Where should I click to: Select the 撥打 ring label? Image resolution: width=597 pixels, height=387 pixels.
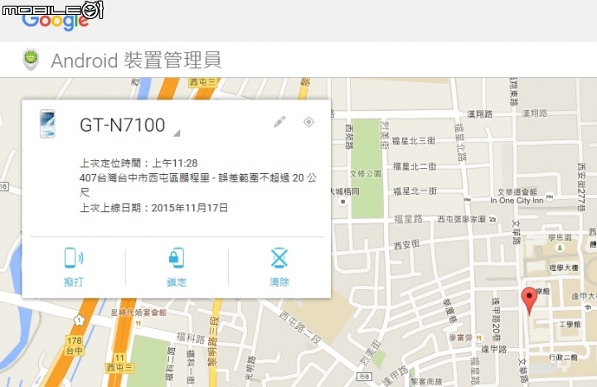(74, 282)
